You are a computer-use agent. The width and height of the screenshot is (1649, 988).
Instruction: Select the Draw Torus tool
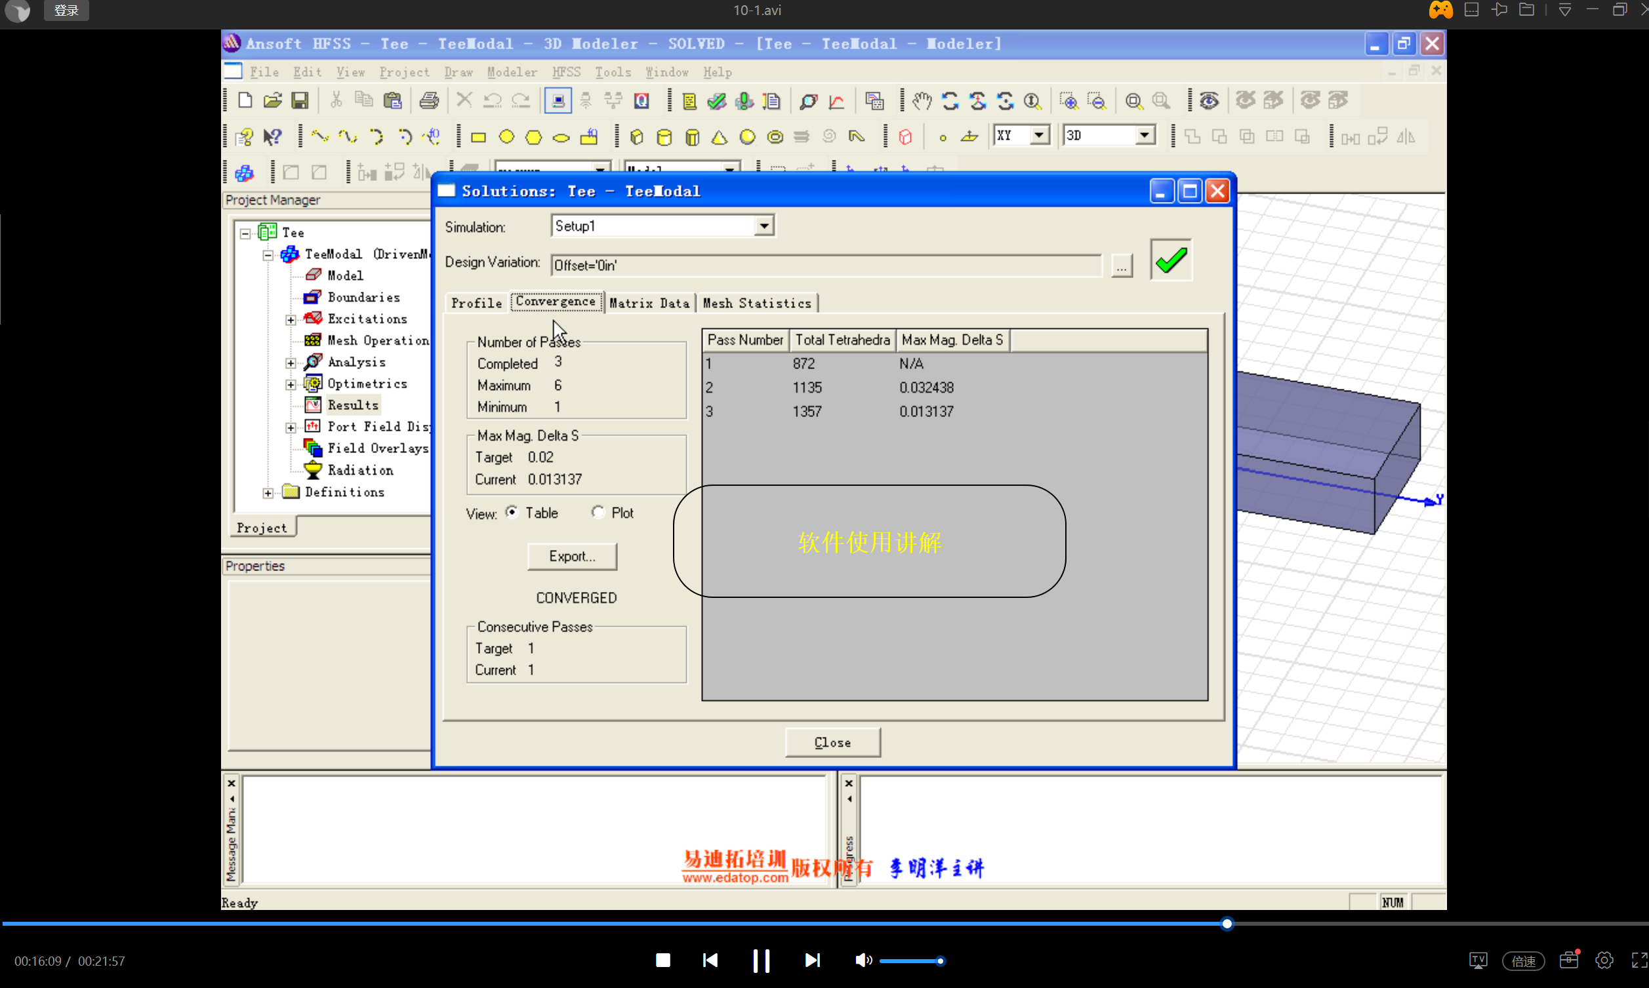pos(775,137)
